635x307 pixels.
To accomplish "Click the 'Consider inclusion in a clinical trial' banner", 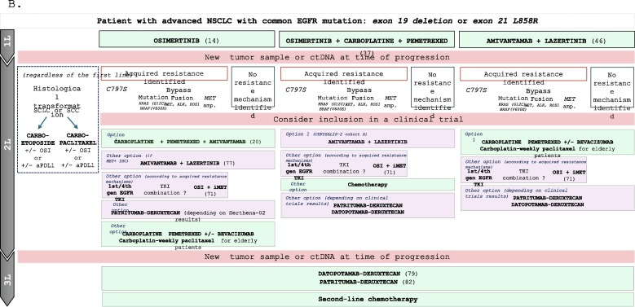I will tap(368, 120).
